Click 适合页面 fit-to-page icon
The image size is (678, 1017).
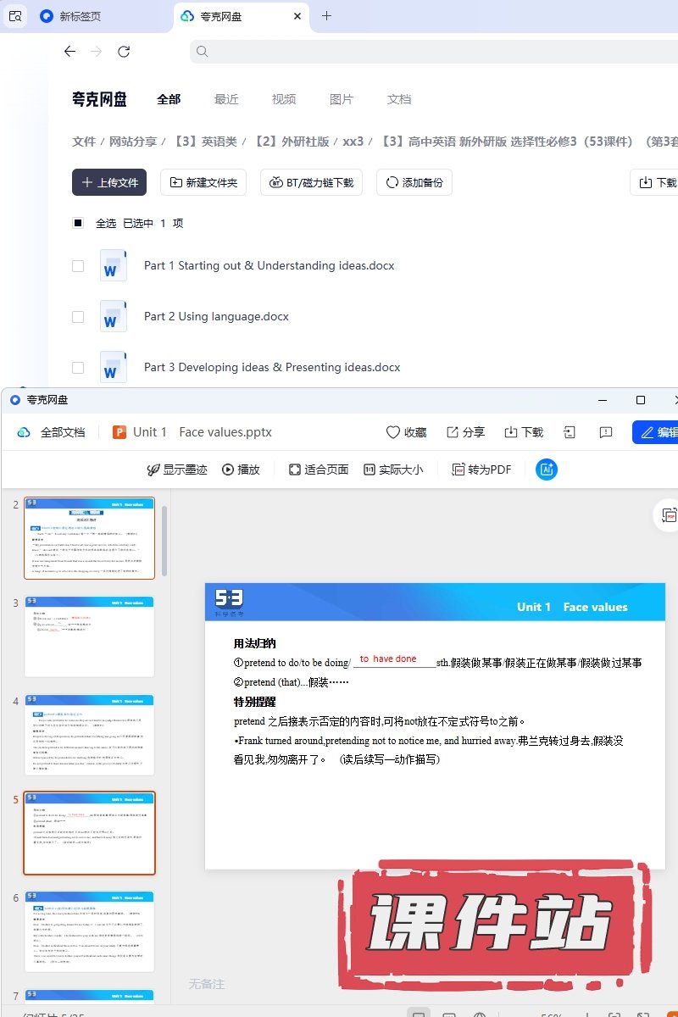pos(295,470)
